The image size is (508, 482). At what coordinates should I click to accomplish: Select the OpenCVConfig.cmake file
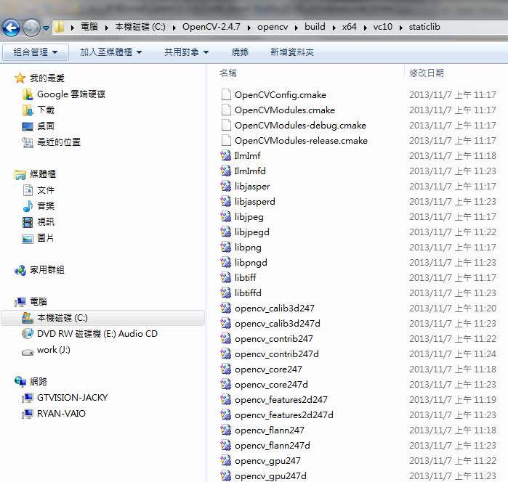click(x=281, y=95)
